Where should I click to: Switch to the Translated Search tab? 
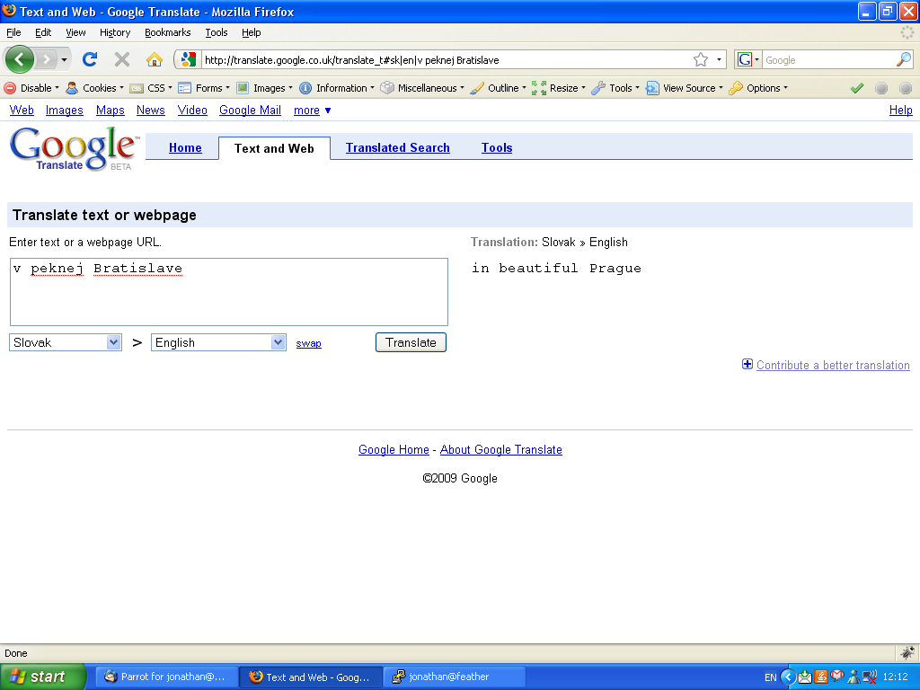(398, 148)
